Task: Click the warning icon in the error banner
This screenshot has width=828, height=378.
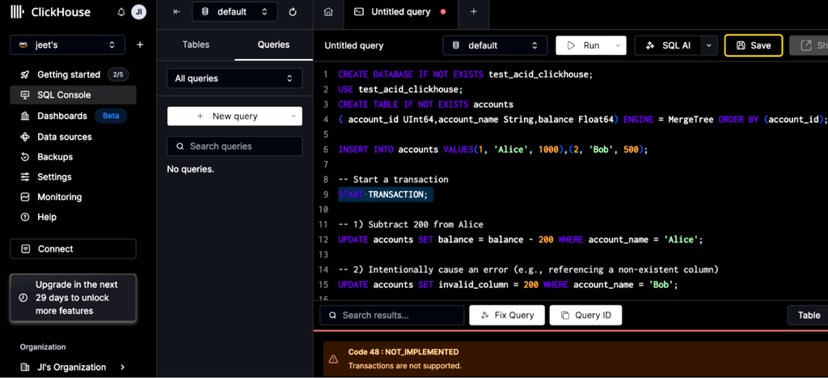Action: coord(333,359)
